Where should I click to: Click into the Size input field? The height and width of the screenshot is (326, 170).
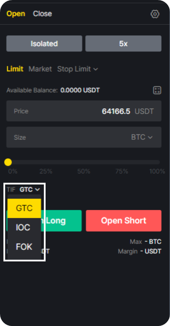[84, 137]
